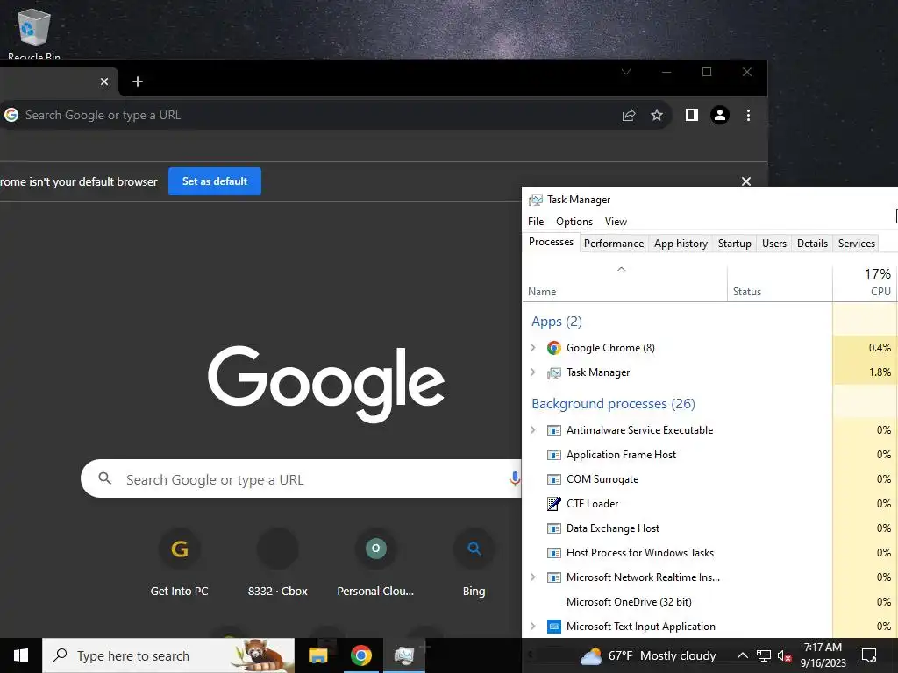Sort processes by Status column
This screenshot has width=898, height=673.
tap(780, 283)
